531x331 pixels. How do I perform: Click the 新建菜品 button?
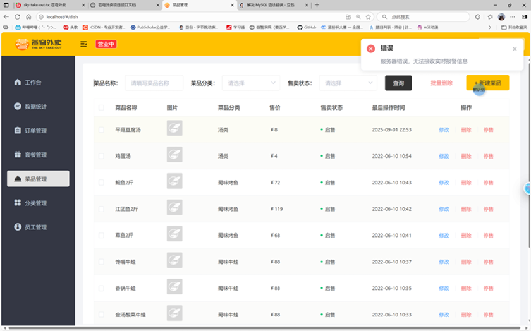coord(487,83)
